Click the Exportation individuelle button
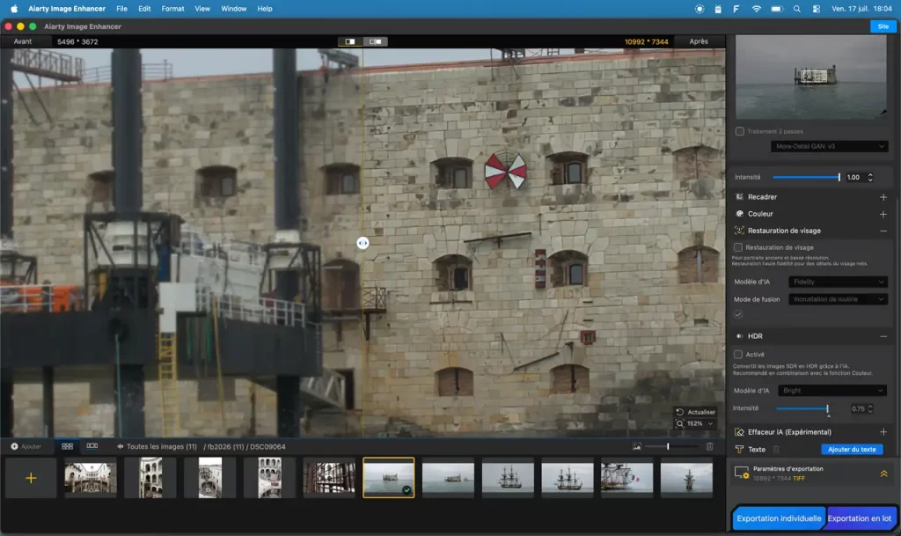 coord(779,518)
